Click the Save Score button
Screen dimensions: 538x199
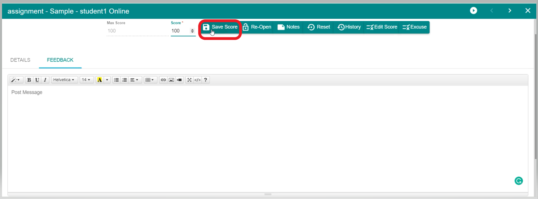tap(220, 27)
